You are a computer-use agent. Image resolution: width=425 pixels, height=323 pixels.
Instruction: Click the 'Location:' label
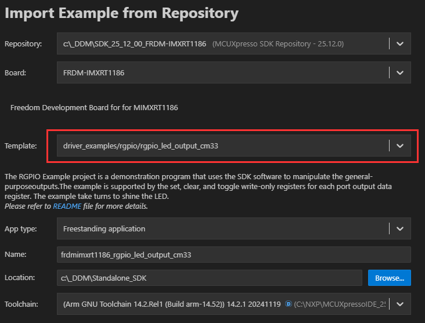[20, 278]
